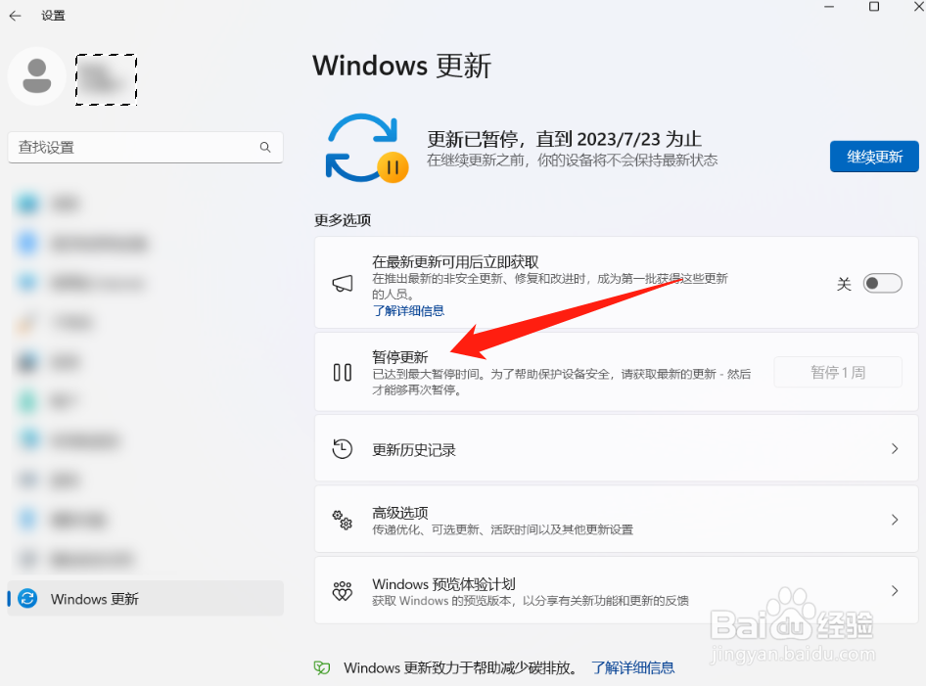Select Windows 更新 in the sidebar
This screenshot has height=686, width=926.
[x=145, y=599]
